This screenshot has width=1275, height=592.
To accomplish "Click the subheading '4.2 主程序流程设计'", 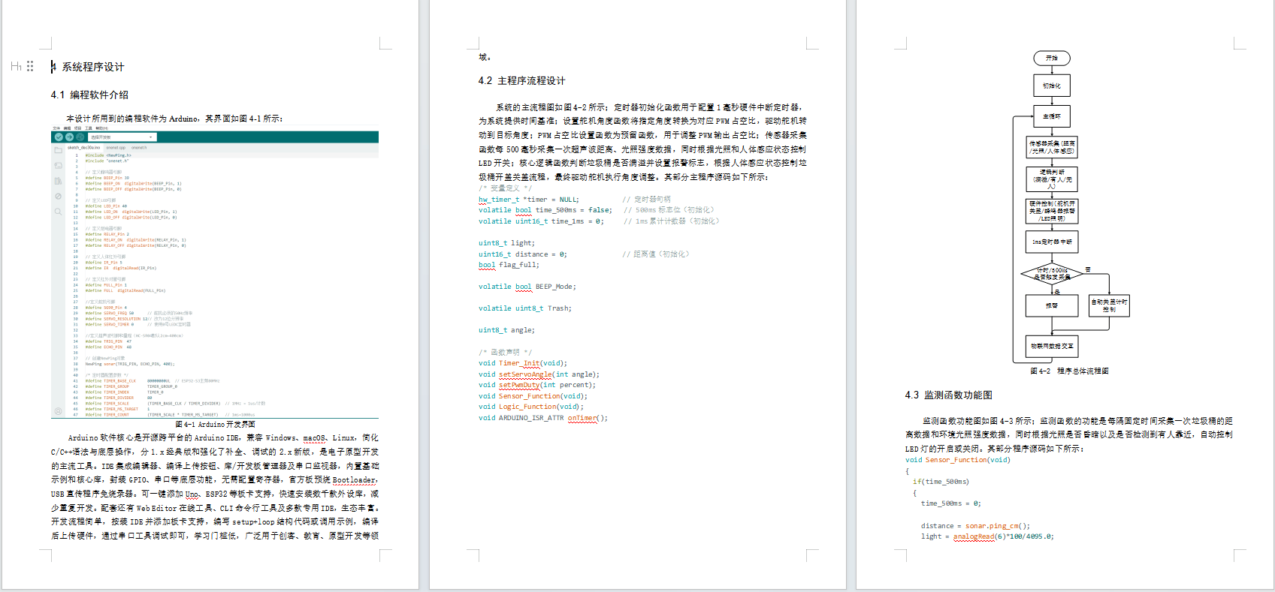I will tap(521, 80).
